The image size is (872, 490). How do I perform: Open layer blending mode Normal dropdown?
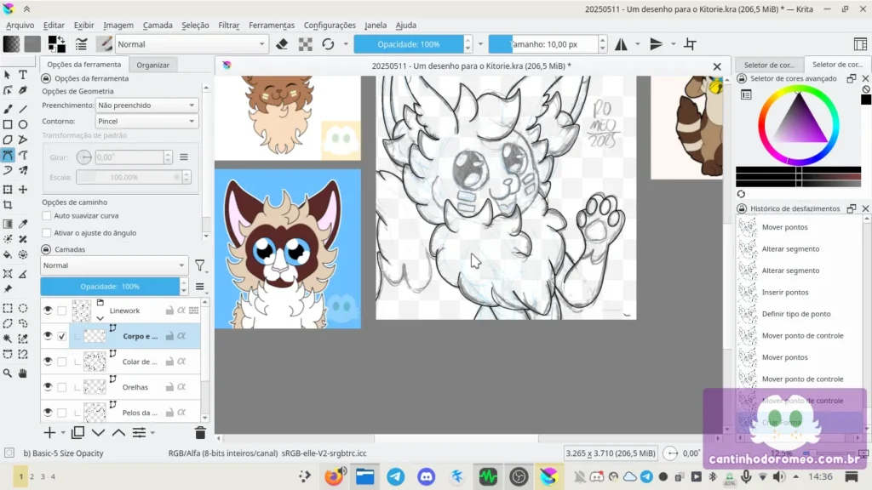click(114, 265)
